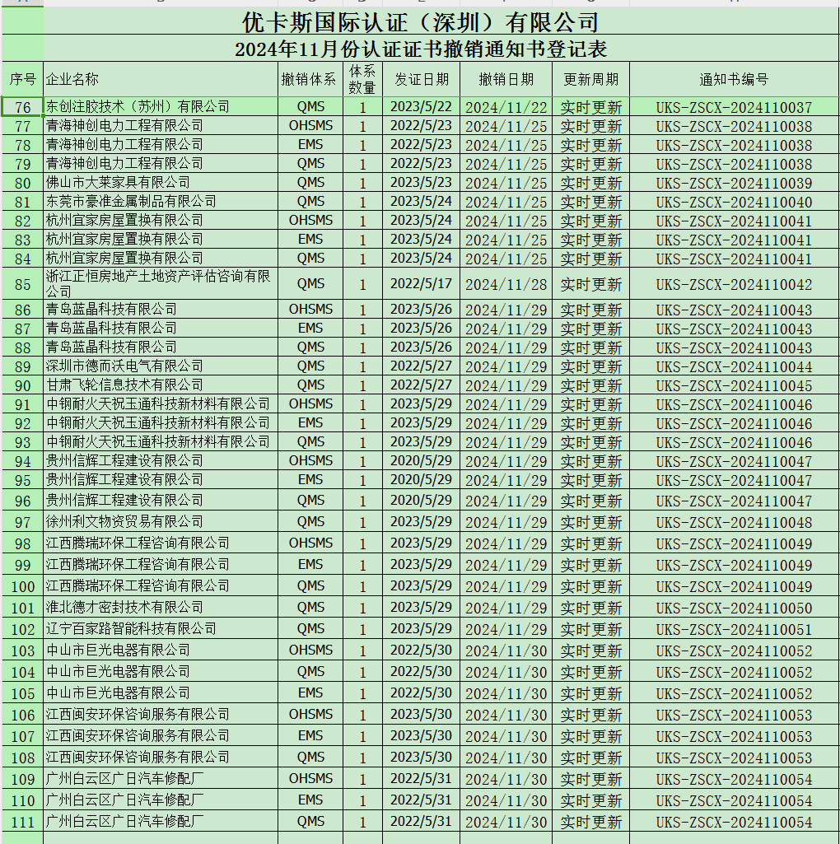Select 江西闽安环保咨询服务有限公司 in row 106

pos(161,714)
